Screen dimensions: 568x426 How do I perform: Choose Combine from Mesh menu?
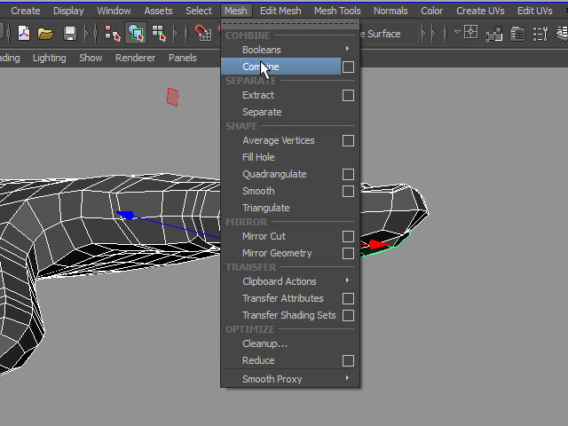280,67
